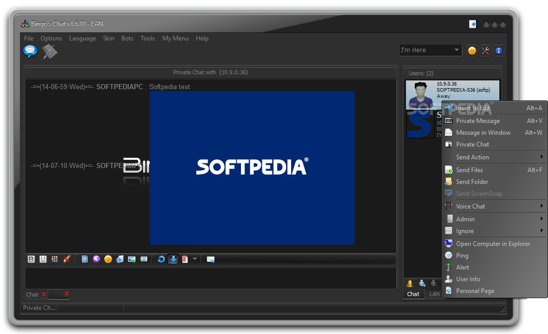
Task: Click the insert picture icon with green plus
Action: point(132,259)
